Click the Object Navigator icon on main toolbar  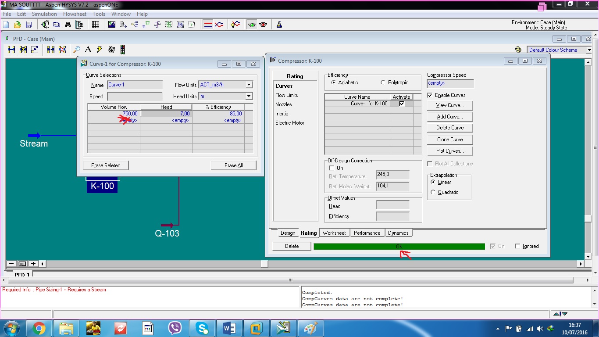pyautogui.click(x=79, y=24)
